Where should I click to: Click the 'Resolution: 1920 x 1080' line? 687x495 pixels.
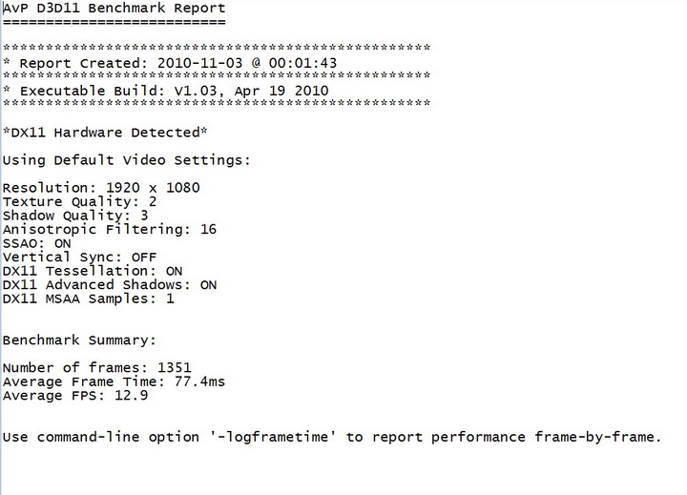(x=101, y=187)
